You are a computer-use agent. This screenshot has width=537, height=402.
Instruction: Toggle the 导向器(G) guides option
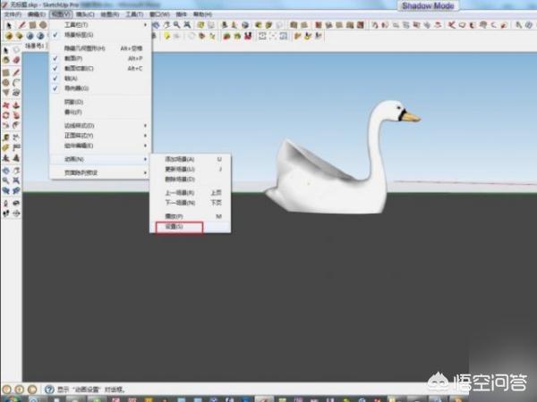point(100,88)
